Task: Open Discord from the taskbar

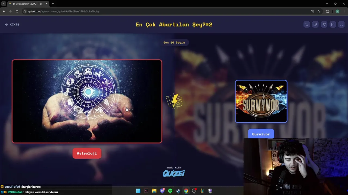Action: coord(162,191)
